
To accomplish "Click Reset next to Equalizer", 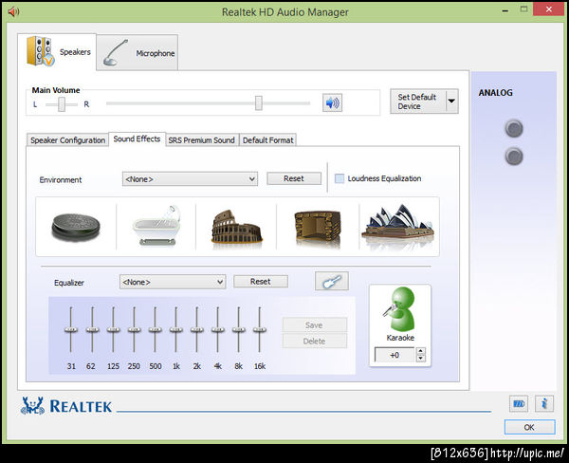I will tap(261, 282).
